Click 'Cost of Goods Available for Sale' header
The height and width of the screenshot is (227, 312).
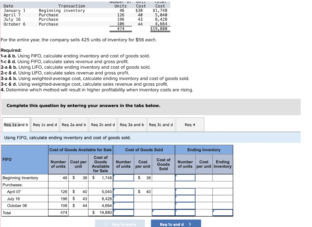(x=80, y=150)
